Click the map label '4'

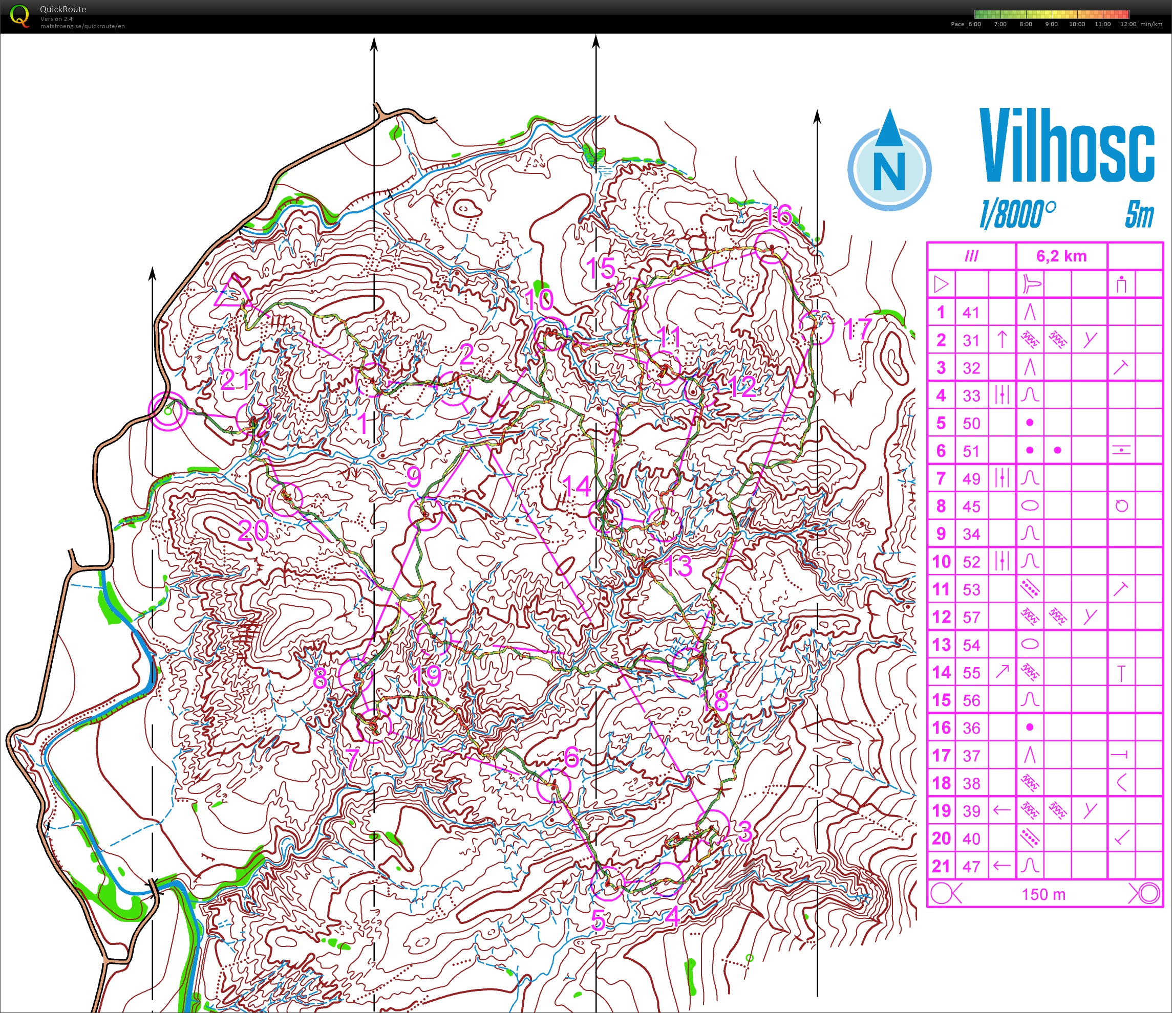click(671, 917)
